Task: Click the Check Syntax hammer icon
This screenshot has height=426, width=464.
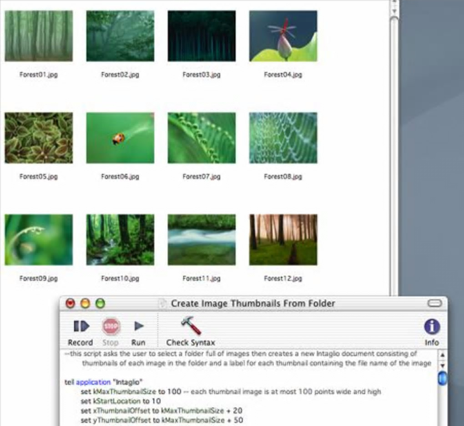Action: click(191, 325)
